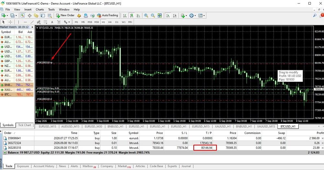Open the Mailbox tab
The image size is (324, 170).
pyautogui.click(x=89, y=166)
